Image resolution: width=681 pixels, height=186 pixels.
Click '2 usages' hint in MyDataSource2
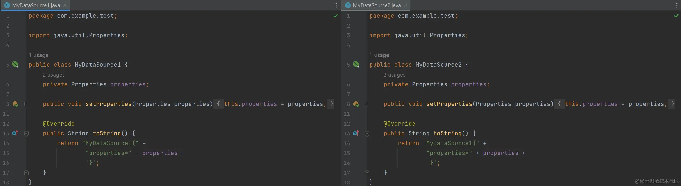394,75
